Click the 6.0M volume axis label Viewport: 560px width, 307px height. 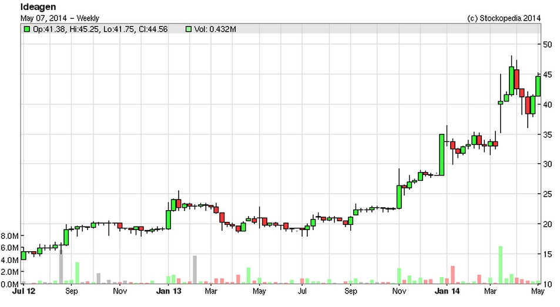(10, 248)
